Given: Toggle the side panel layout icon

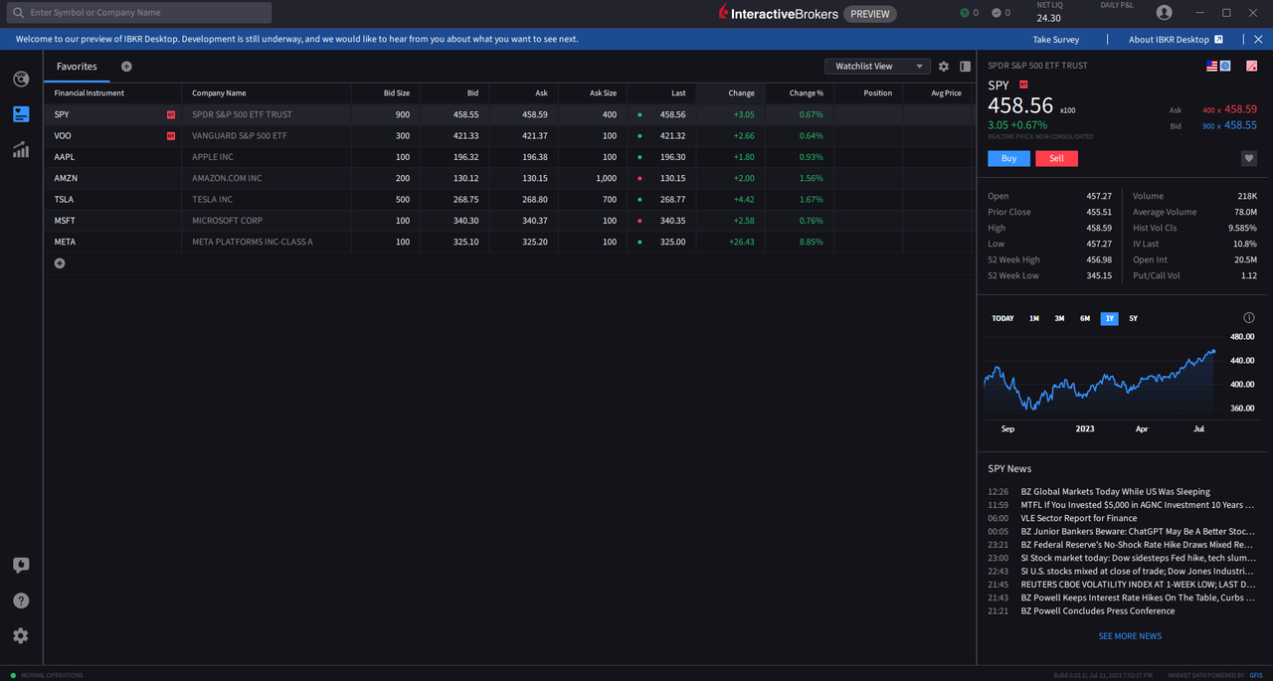Looking at the screenshot, I should [x=965, y=67].
